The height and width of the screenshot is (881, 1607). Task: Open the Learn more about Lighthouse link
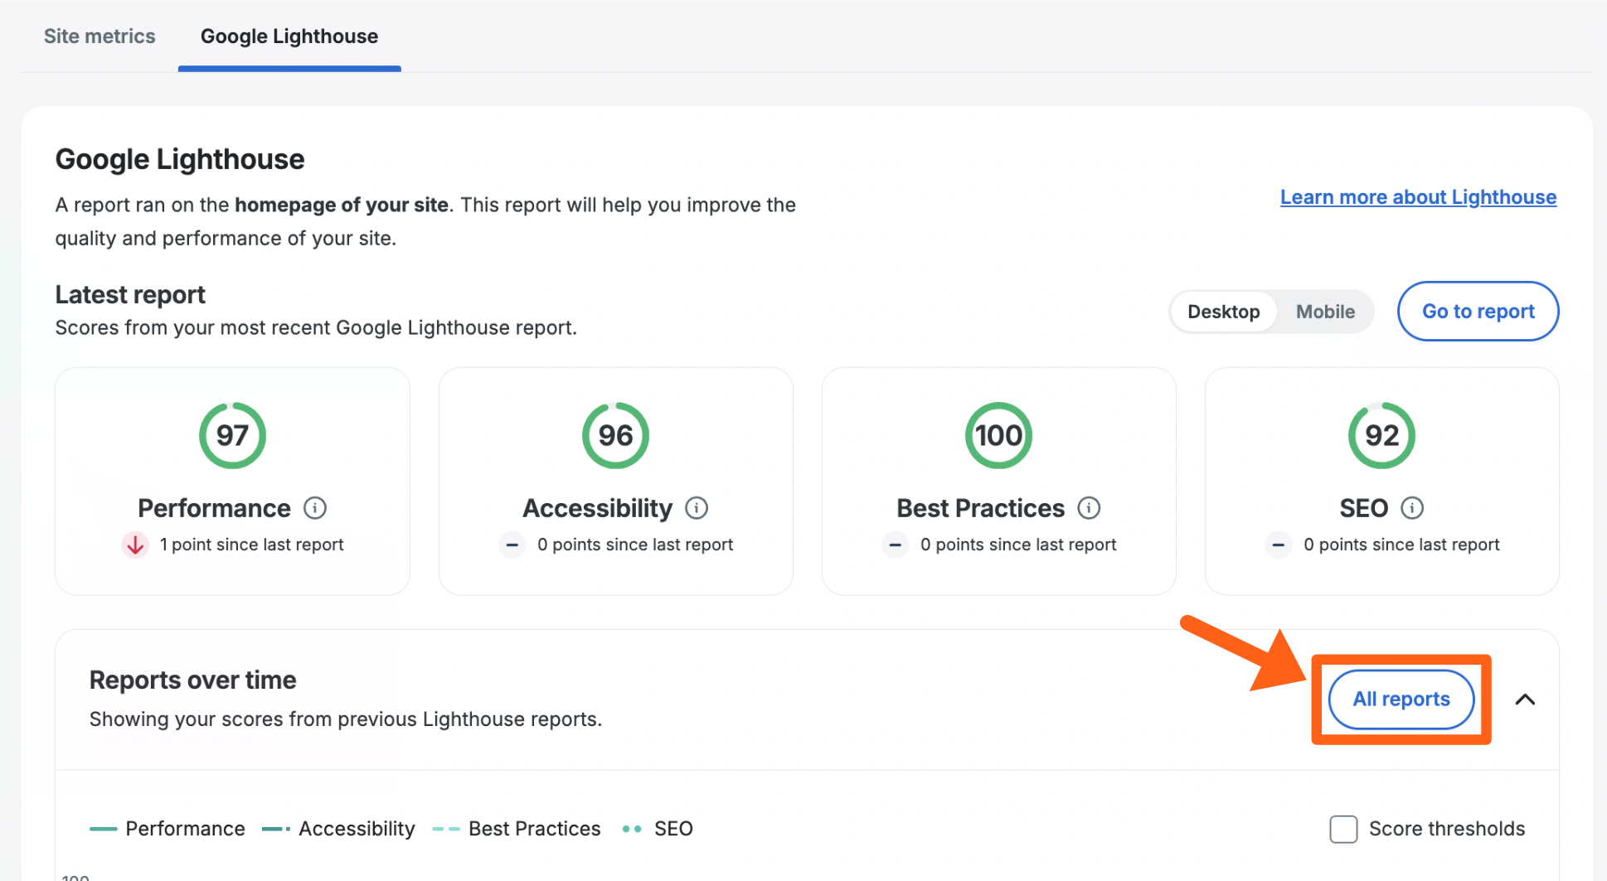(x=1418, y=197)
